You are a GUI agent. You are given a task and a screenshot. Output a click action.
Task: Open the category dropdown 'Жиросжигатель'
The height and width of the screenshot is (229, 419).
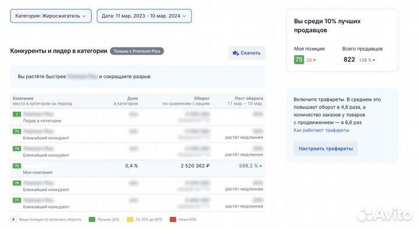coord(51,16)
